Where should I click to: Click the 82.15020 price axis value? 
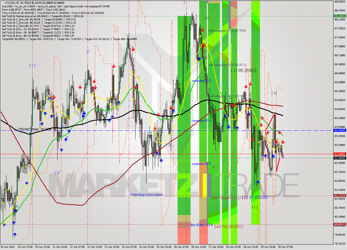340,172
